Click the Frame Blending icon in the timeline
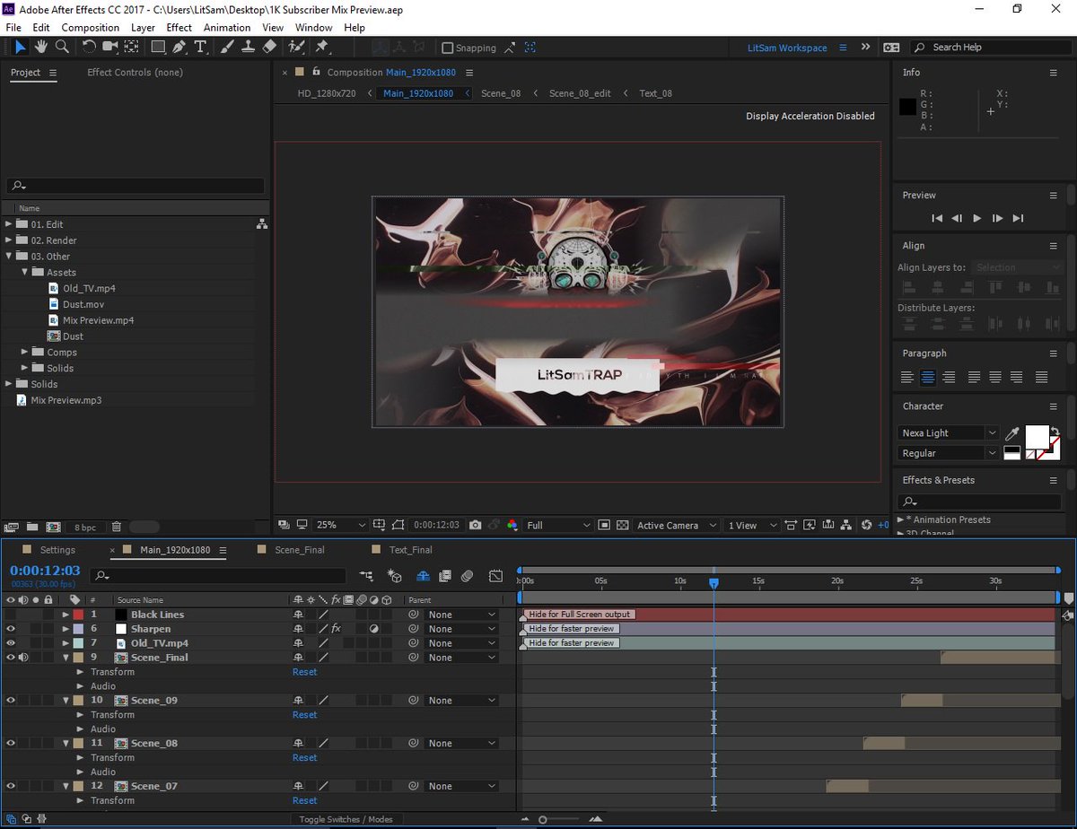Screen dimensions: 1077x829 (445, 575)
